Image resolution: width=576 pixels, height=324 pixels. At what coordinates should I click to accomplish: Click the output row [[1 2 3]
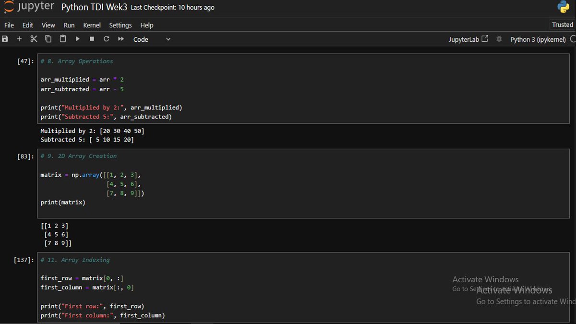tap(54, 225)
